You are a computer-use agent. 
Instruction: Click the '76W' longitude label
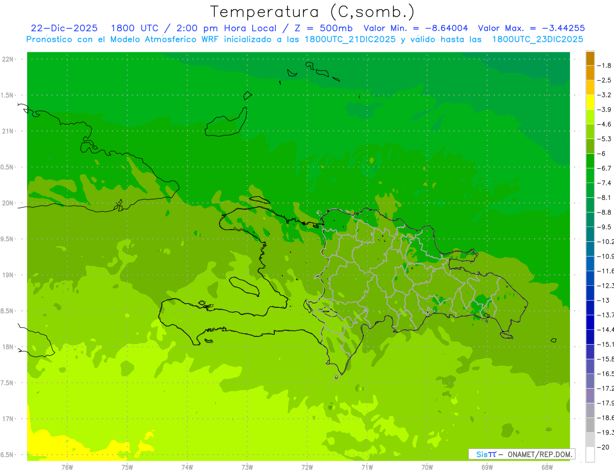tap(67, 467)
